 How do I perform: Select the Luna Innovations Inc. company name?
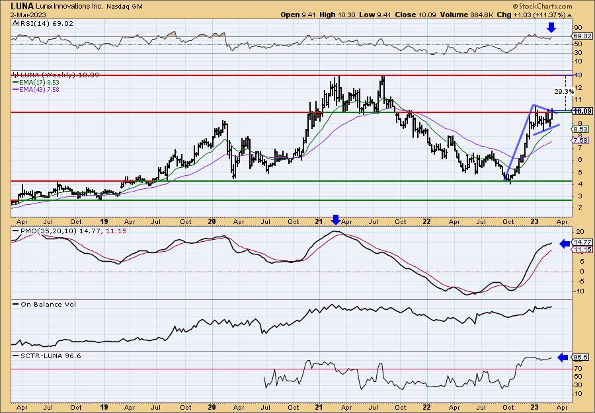[x=69, y=7]
